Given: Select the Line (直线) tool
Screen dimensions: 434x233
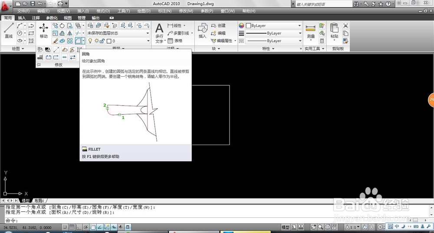Looking at the screenshot, I should pyautogui.click(x=9, y=30).
